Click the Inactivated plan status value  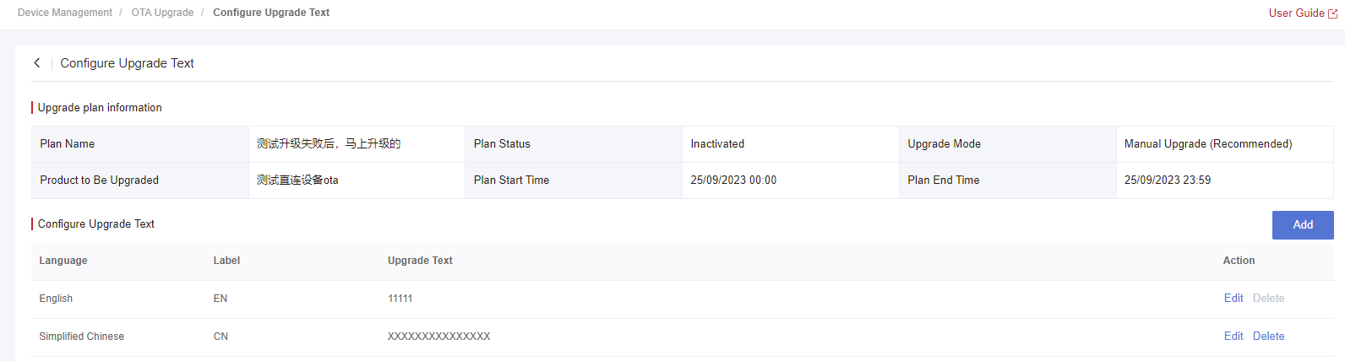pyautogui.click(x=717, y=144)
